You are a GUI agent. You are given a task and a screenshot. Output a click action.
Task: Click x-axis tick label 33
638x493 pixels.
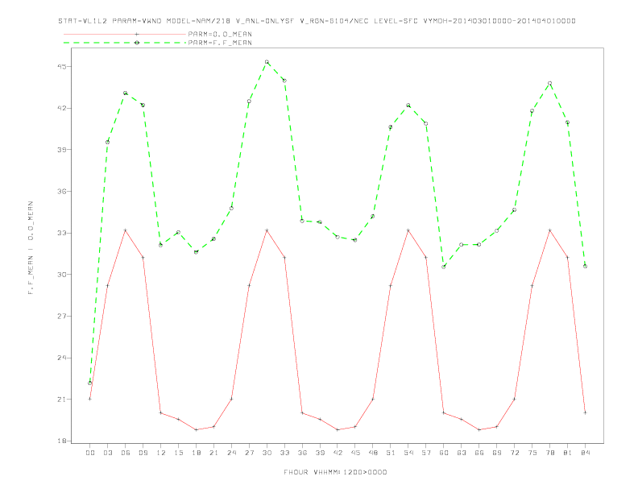coord(284,453)
